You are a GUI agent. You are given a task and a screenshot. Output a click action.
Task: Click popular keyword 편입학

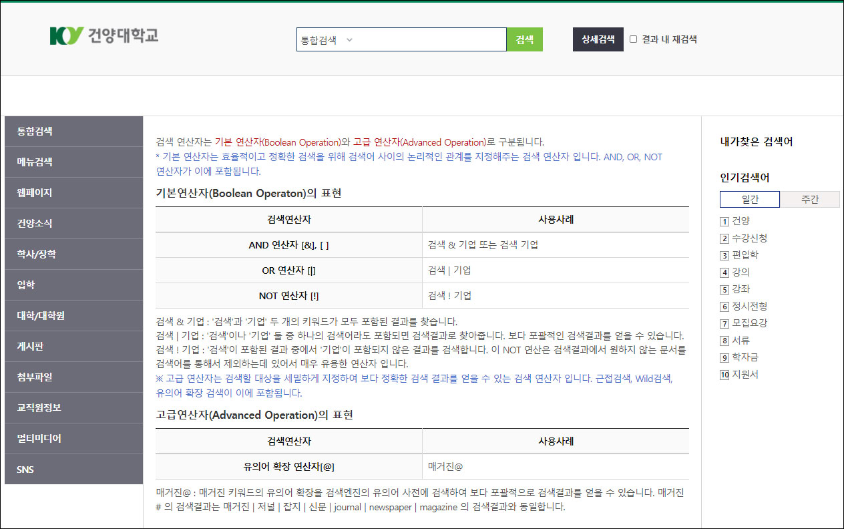[x=745, y=255]
